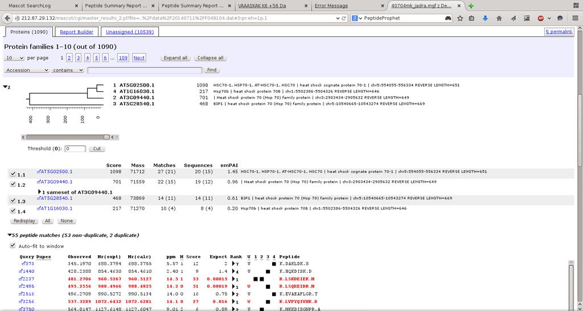Toggle checkbox for protein 1.1
The height and width of the screenshot is (311, 583).
point(13,174)
